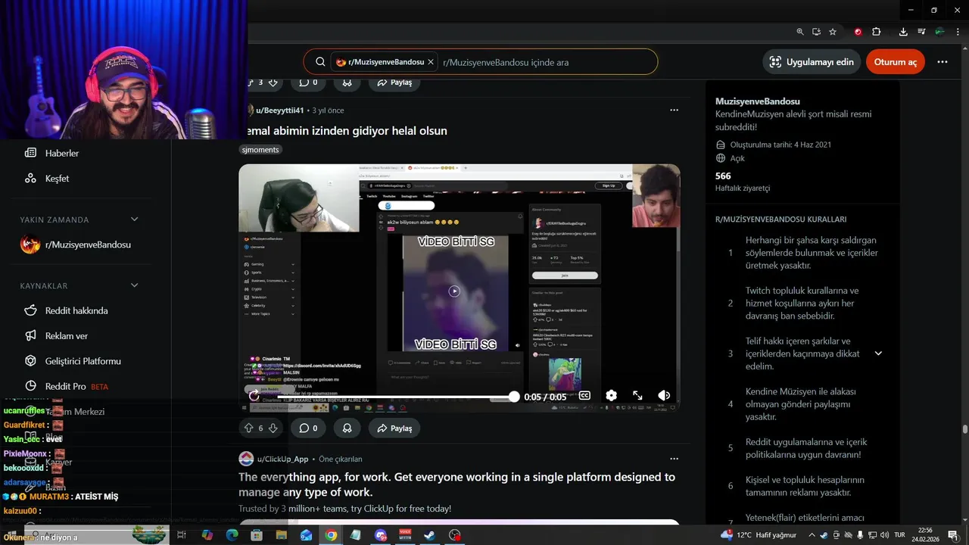Share the post below the video

tap(394, 428)
